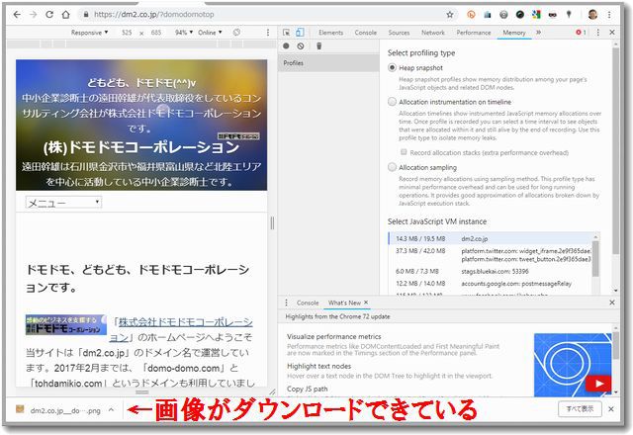The image size is (633, 435).
Task: Open the 94% zoom dropdown
Action: [184, 33]
